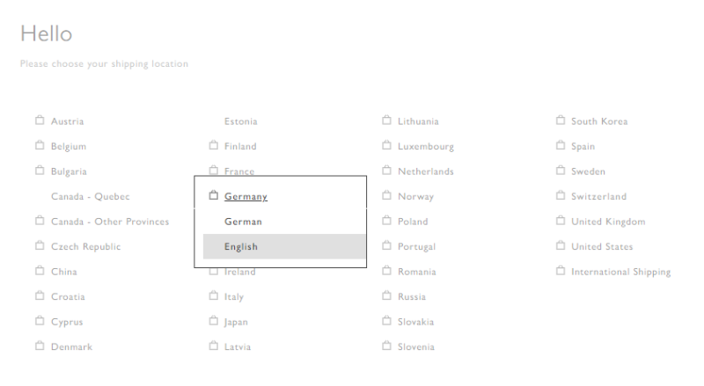Select English in the Germany language menu
Screen dimensions: 704x386
pyautogui.click(x=241, y=247)
